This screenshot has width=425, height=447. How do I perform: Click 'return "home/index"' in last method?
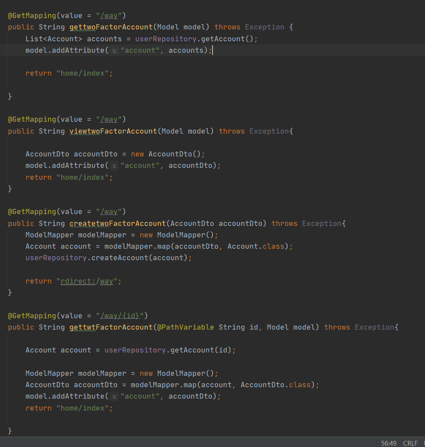67,408
